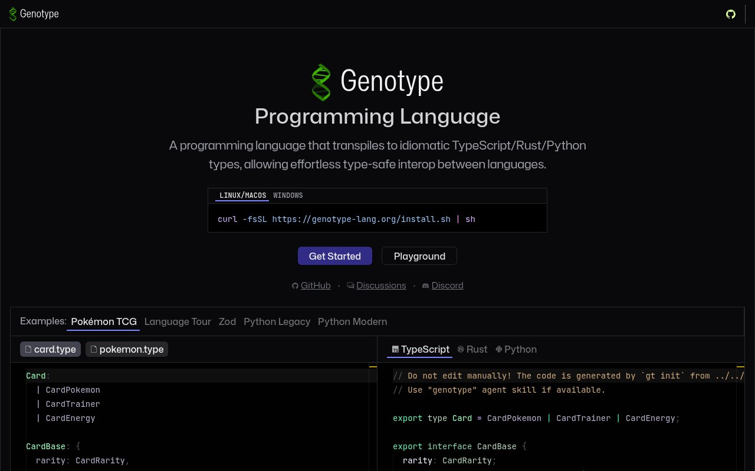Viewport: 755px width, 471px height.
Task: Open GitHub icon in top navigation bar
Action: [x=731, y=14]
